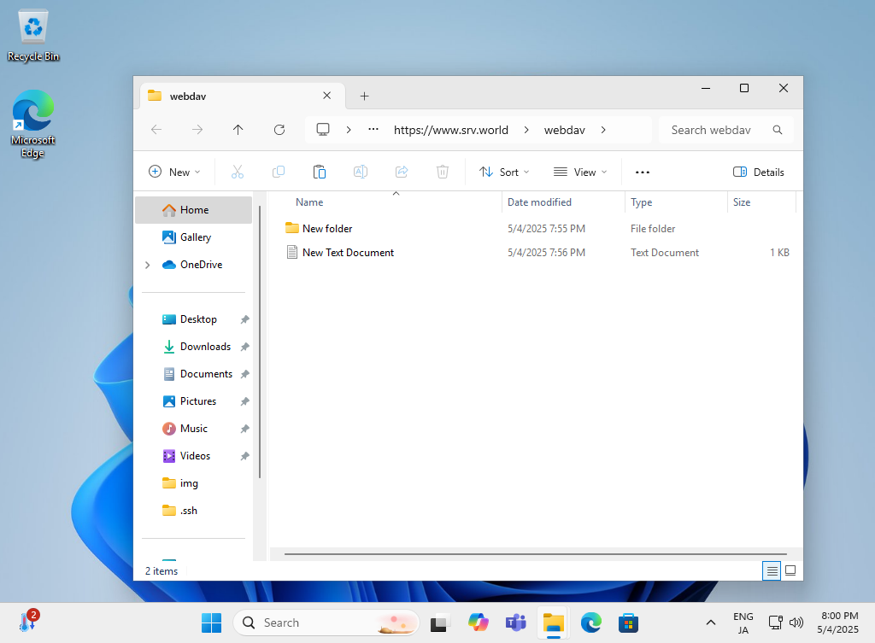The height and width of the screenshot is (643, 875).
Task: Open the View dropdown
Action: (x=580, y=172)
